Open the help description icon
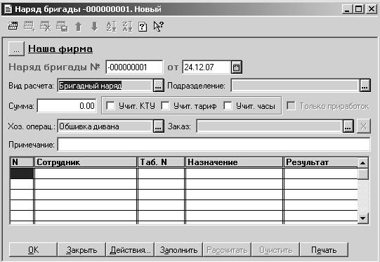 coord(143,27)
